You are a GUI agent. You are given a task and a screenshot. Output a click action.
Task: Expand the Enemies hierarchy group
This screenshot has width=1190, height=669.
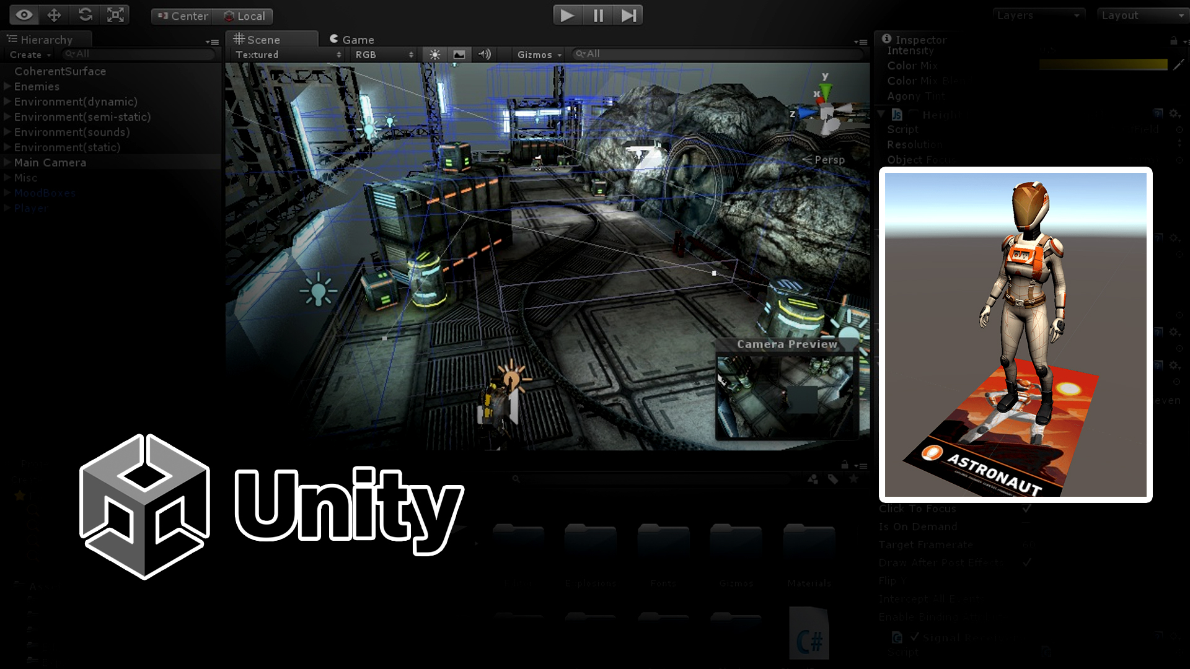click(x=7, y=87)
